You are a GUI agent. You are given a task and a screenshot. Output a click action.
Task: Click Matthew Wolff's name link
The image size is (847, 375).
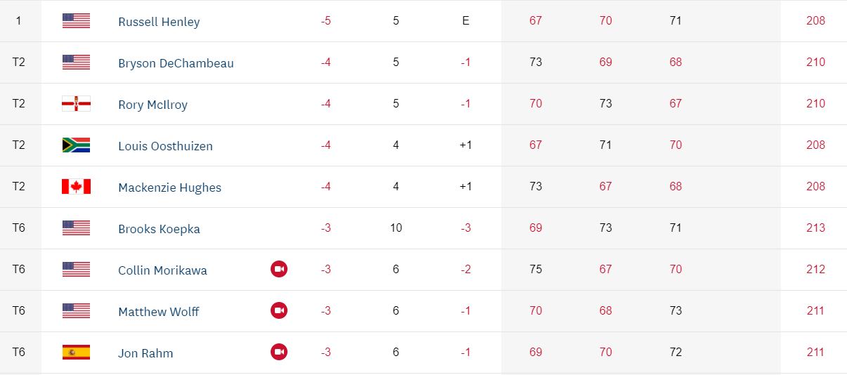coord(158,312)
